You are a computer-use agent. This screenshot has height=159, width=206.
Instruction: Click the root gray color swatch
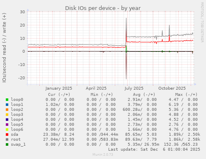[x=7, y=139]
